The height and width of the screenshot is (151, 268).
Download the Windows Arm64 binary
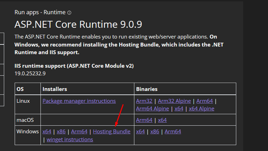[x=173, y=132]
